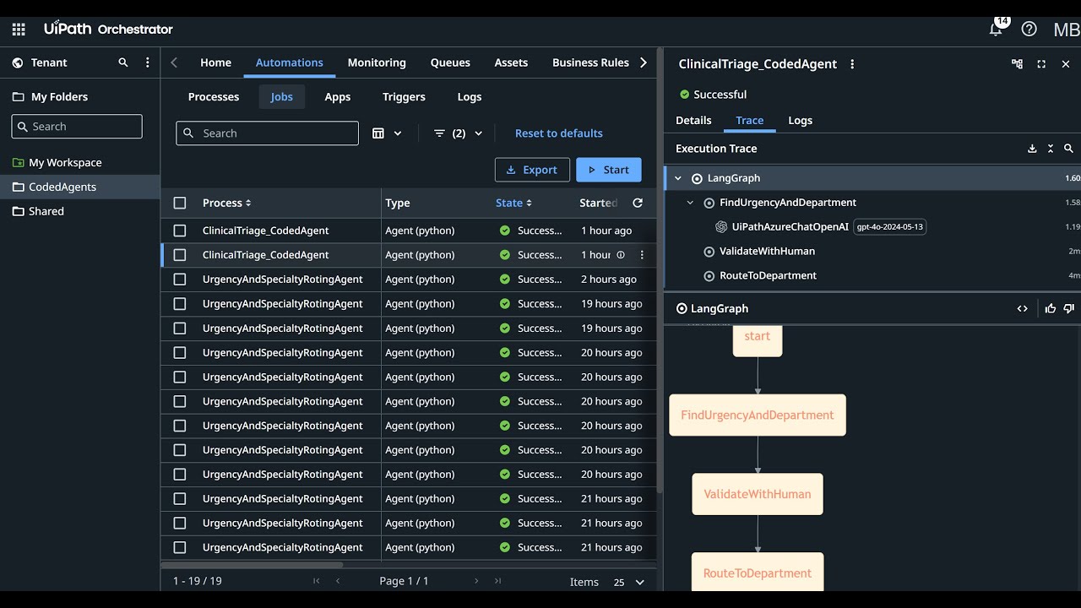Go back with the left tab arrow
1081x608 pixels.
click(x=174, y=62)
